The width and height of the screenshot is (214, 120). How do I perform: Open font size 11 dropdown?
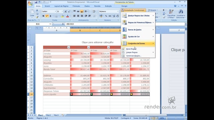62,11
